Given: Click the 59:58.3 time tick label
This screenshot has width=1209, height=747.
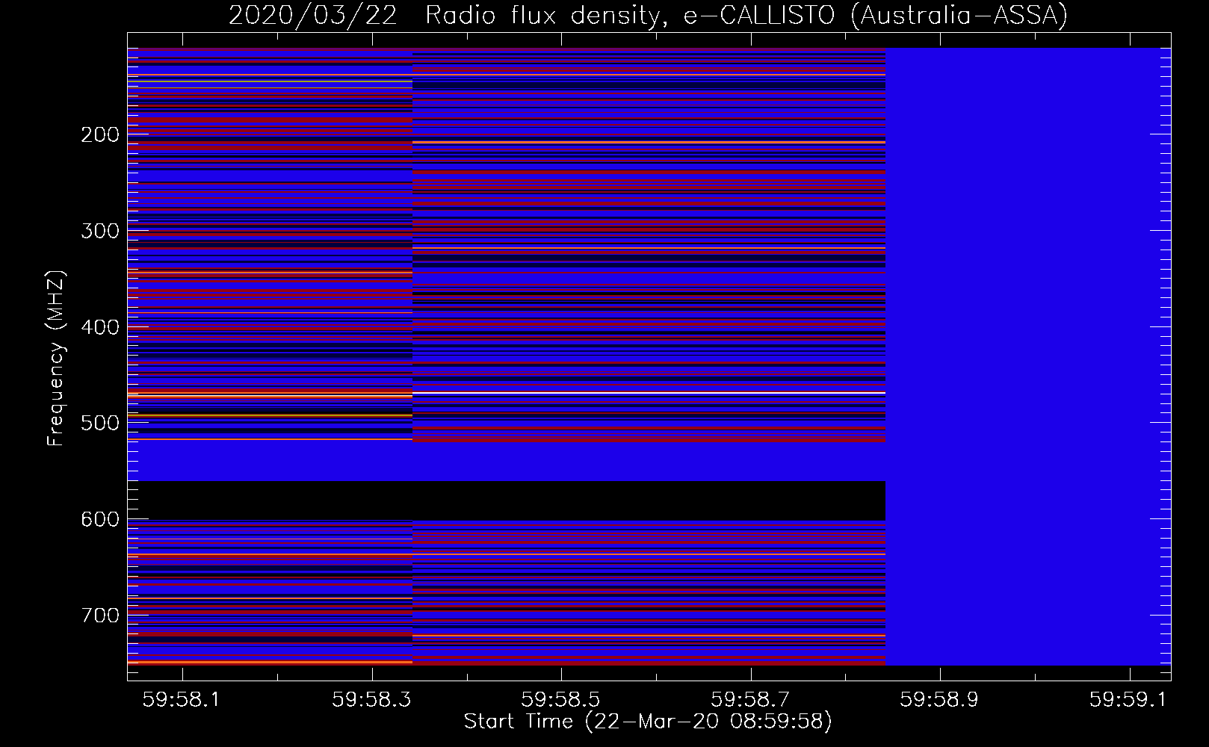Looking at the screenshot, I should pyautogui.click(x=371, y=700).
